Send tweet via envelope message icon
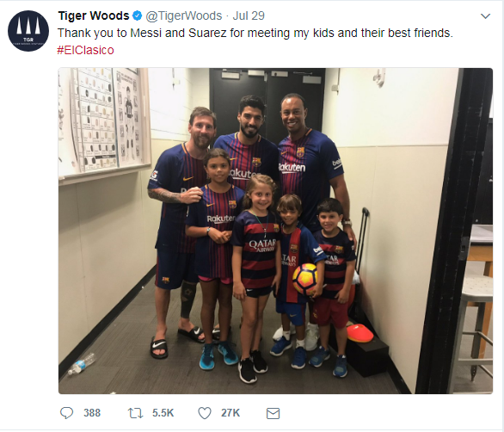504x432 pixels. coord(274,413)
